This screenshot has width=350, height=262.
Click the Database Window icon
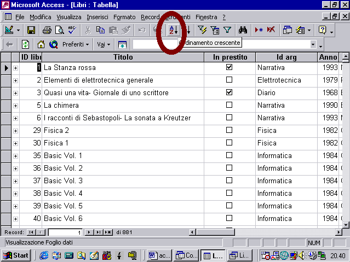287,30
